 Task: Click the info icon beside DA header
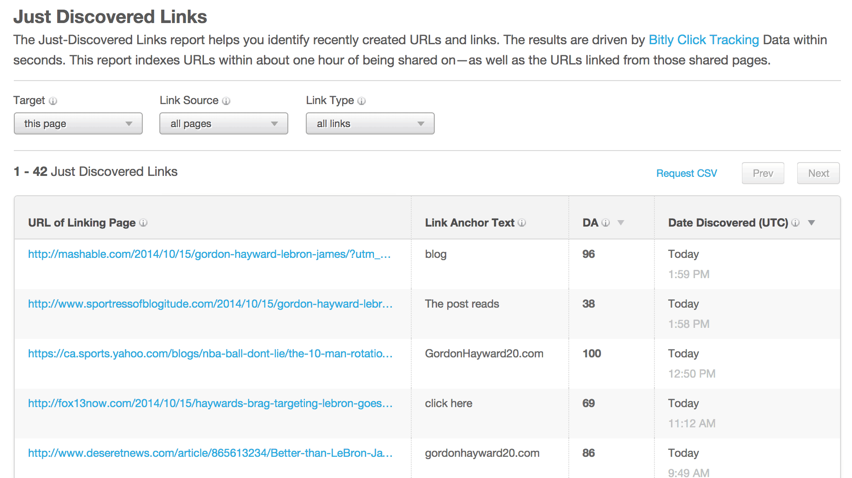606,222
